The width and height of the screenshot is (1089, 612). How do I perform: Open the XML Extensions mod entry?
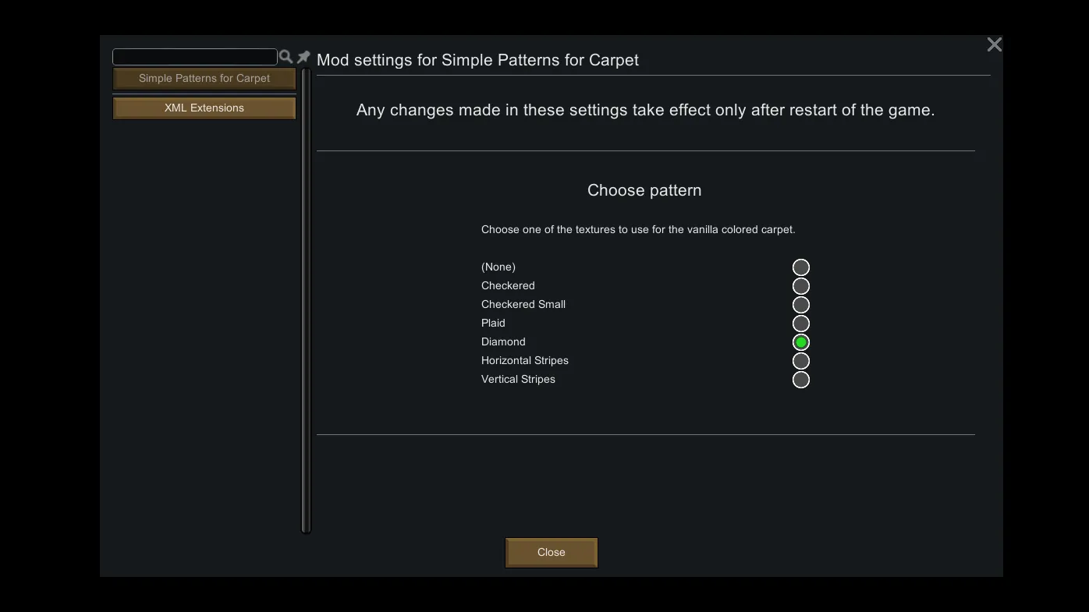click(x=204, y=108)
